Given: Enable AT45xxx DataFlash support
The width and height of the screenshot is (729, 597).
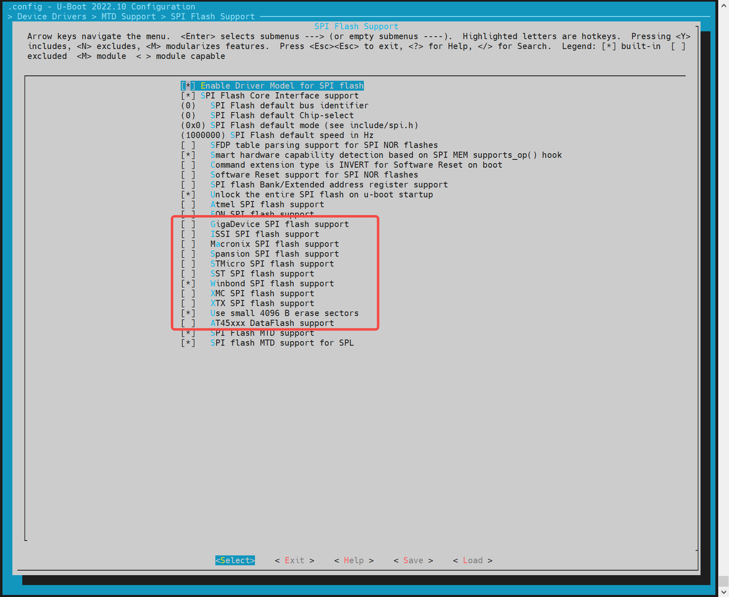Looking at the screenshot, I should tap(272, 323).
